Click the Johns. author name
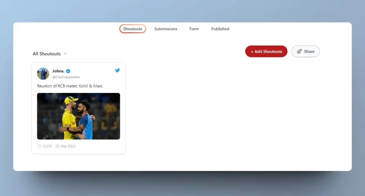 click(58, 71)
